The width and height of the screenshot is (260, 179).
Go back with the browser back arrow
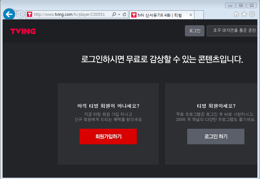pyautogui.click(x=9, y=14)
